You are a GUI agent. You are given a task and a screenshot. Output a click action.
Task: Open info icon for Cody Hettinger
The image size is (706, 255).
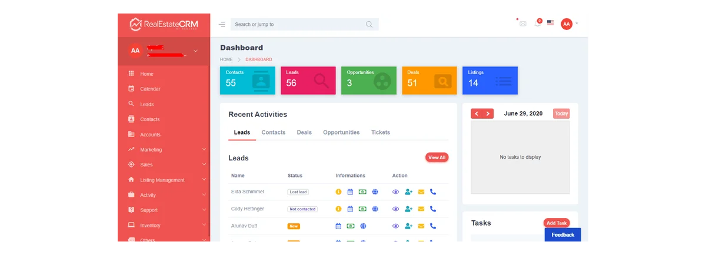(338, 209)
